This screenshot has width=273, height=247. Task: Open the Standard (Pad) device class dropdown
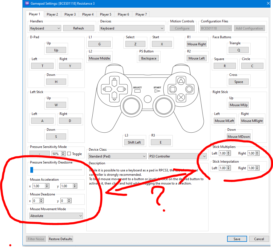117,156
